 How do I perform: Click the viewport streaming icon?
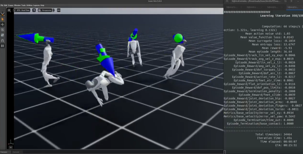[59, 10]
